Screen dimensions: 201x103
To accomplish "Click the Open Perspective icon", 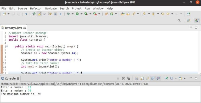I will pos(189,21).
